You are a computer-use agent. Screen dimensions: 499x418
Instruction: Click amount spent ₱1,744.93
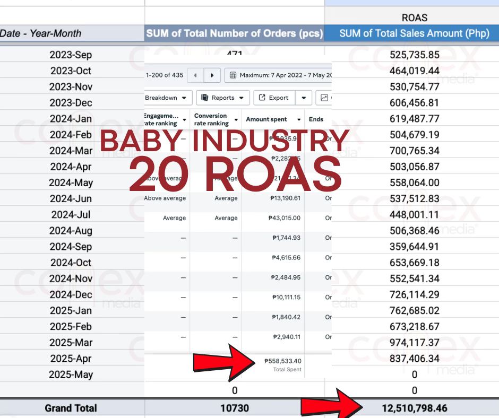[287, 238]
